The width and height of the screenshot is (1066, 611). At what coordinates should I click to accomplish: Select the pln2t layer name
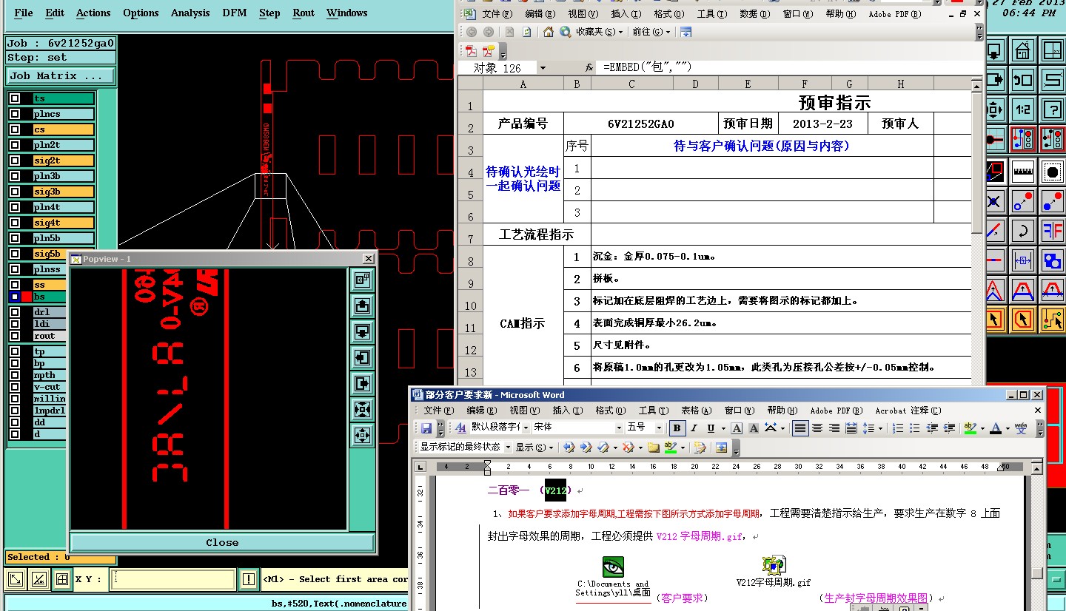(x=63, y=145)
